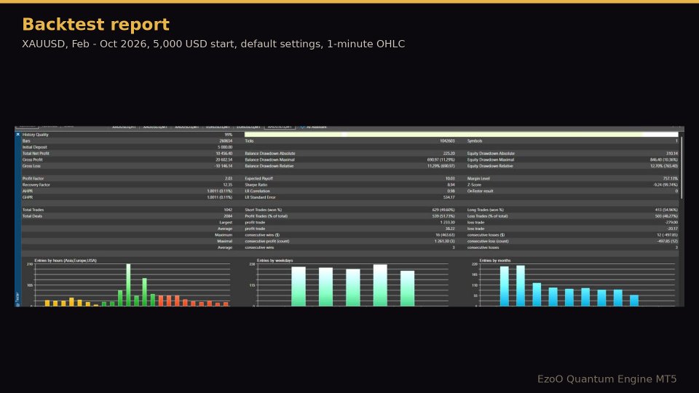Select 'Long Trades (won %)' label
699x393 pixels.
(485, 210)
